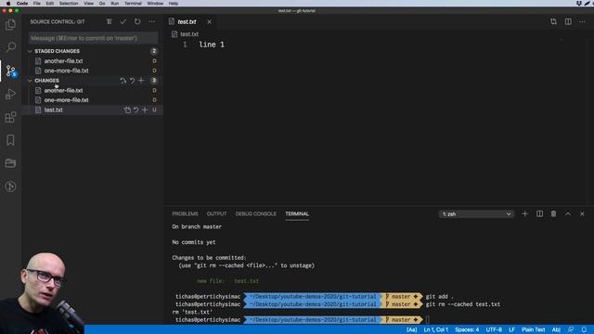Click the stash icon in Source Control header
The height and width of the screenshot is (334, 594).
(110, 21)
